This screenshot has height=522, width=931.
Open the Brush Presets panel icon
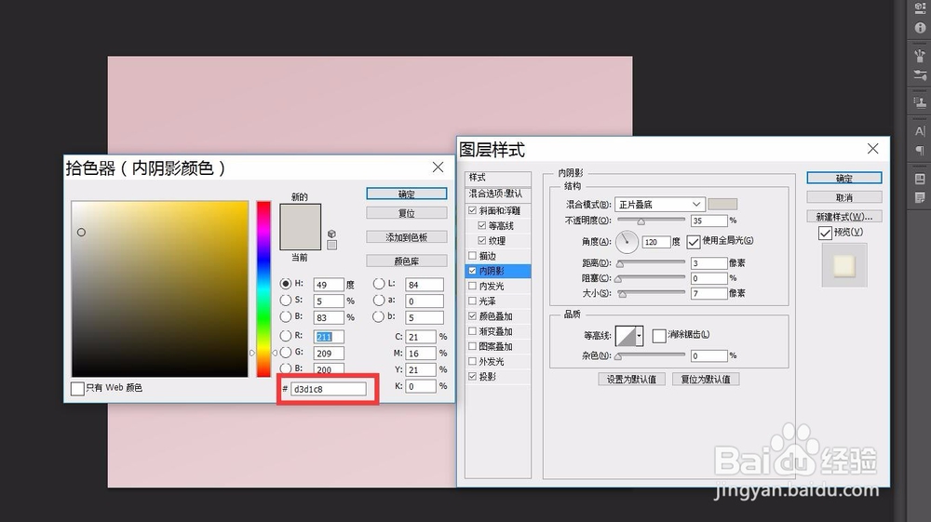[x=920, y=56]
